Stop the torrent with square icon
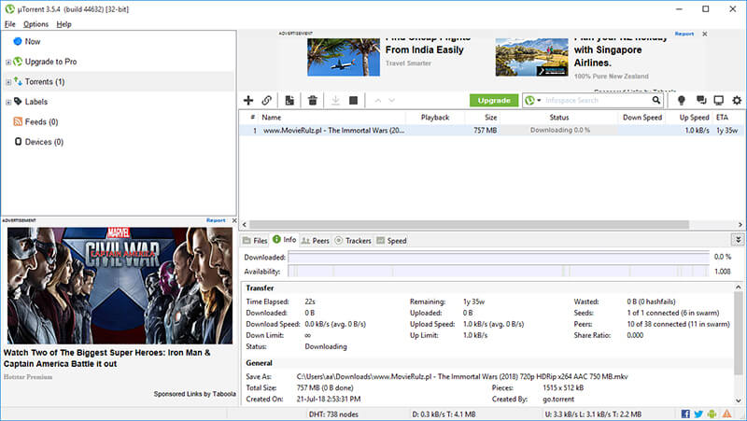The height and width of the screenshot is (421, 747). click(354, 101)
